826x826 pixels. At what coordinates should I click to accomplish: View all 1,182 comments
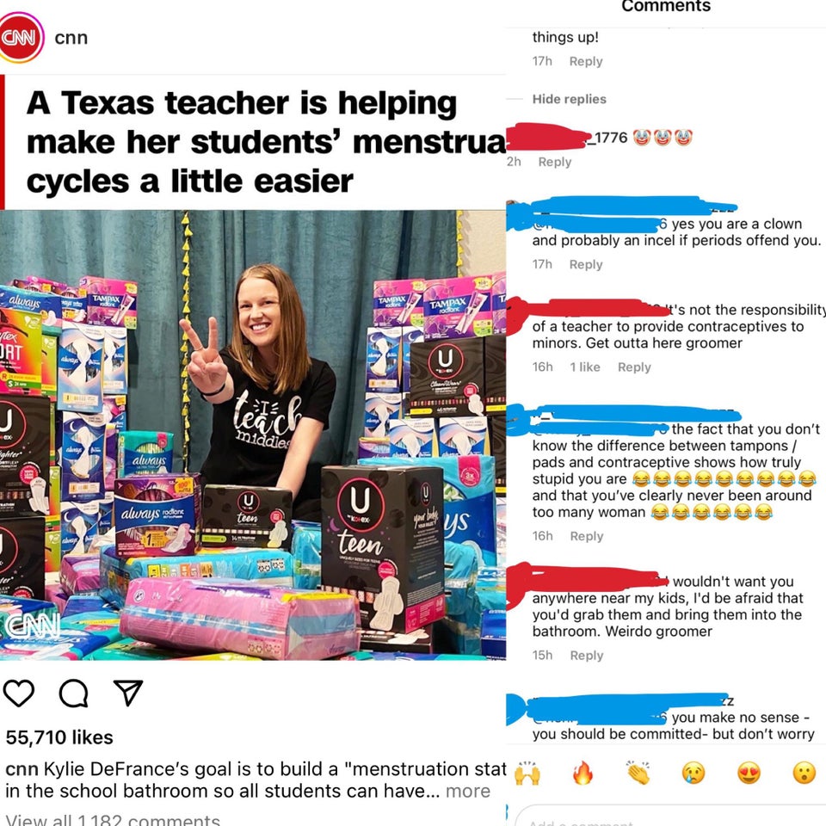114,820
